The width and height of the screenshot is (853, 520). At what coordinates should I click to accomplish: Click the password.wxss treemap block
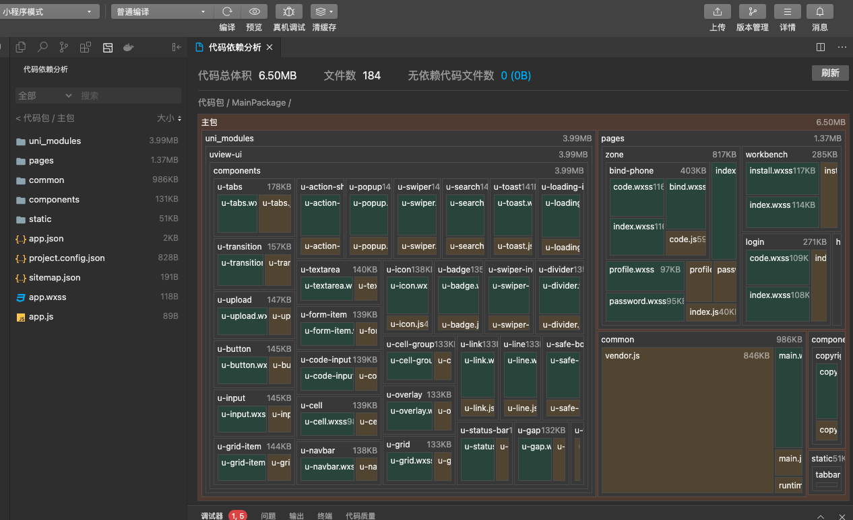pyautogui.click(x=645, y=307)
